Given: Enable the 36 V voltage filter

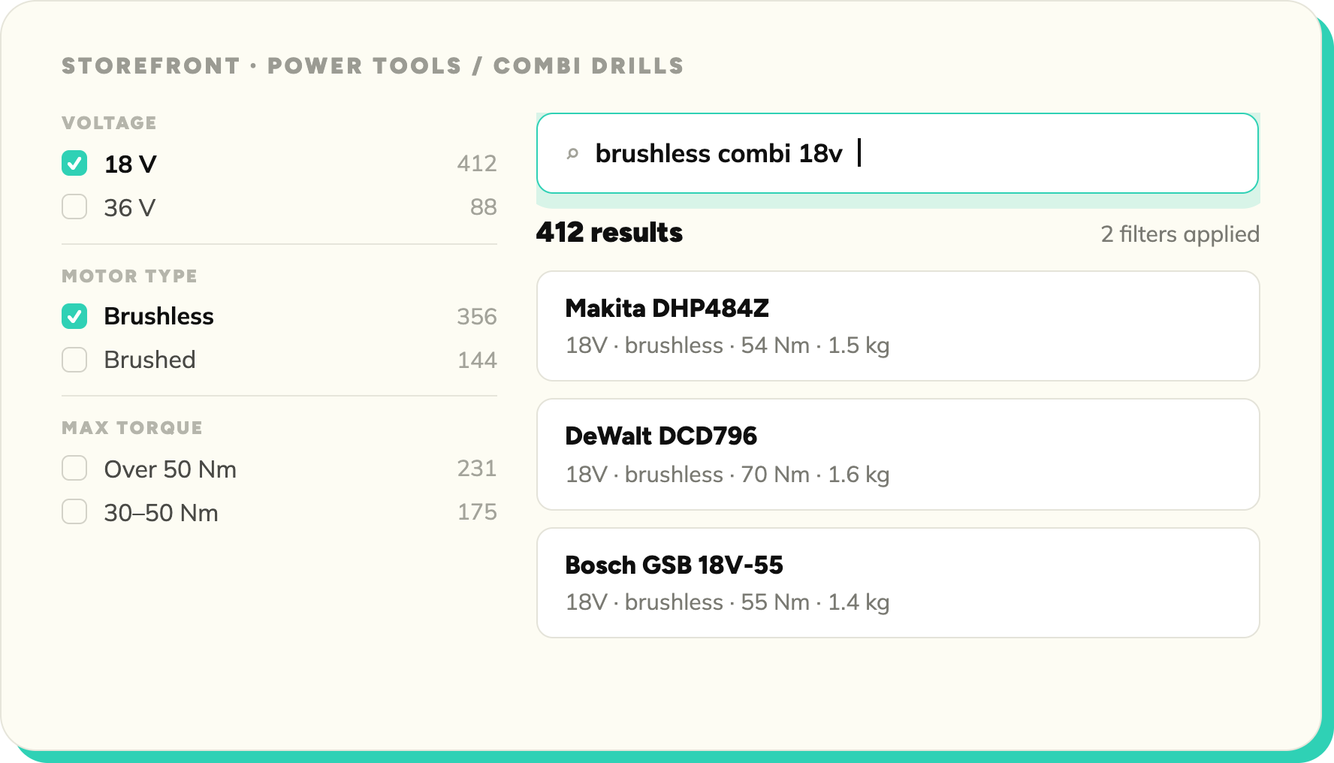Looking at the screenshot, I should point(74,207).
